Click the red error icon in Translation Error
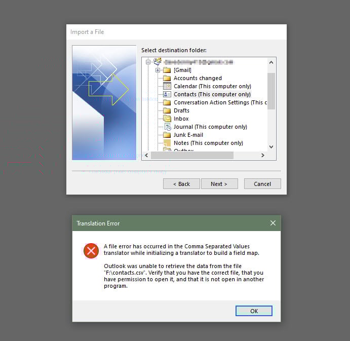 click(91, 251)
